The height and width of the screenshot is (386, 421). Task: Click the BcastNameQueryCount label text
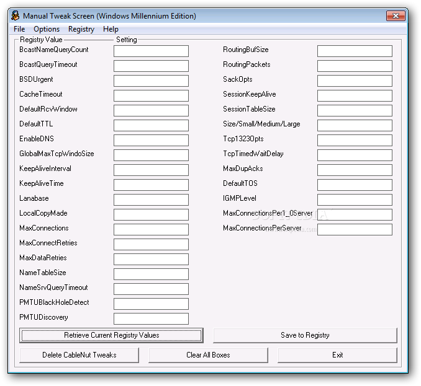click(x=53, y=50)
